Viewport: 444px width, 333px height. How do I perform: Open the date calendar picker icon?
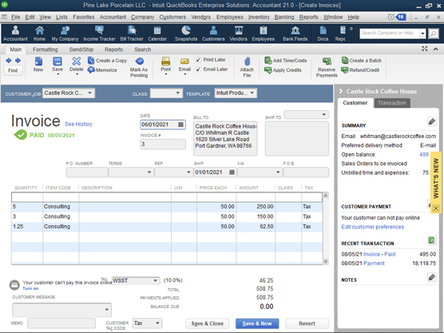pyautogui.click(x=180, y=125)
